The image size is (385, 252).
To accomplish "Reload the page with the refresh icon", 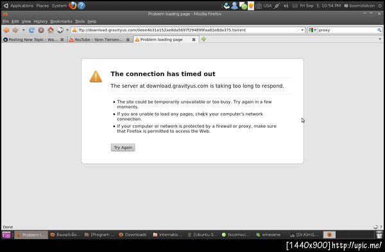I will pyautogui.click(x=31, y=30).
